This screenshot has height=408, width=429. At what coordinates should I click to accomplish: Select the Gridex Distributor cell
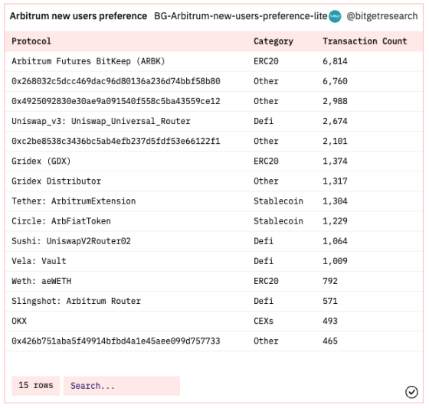[56, 181]
